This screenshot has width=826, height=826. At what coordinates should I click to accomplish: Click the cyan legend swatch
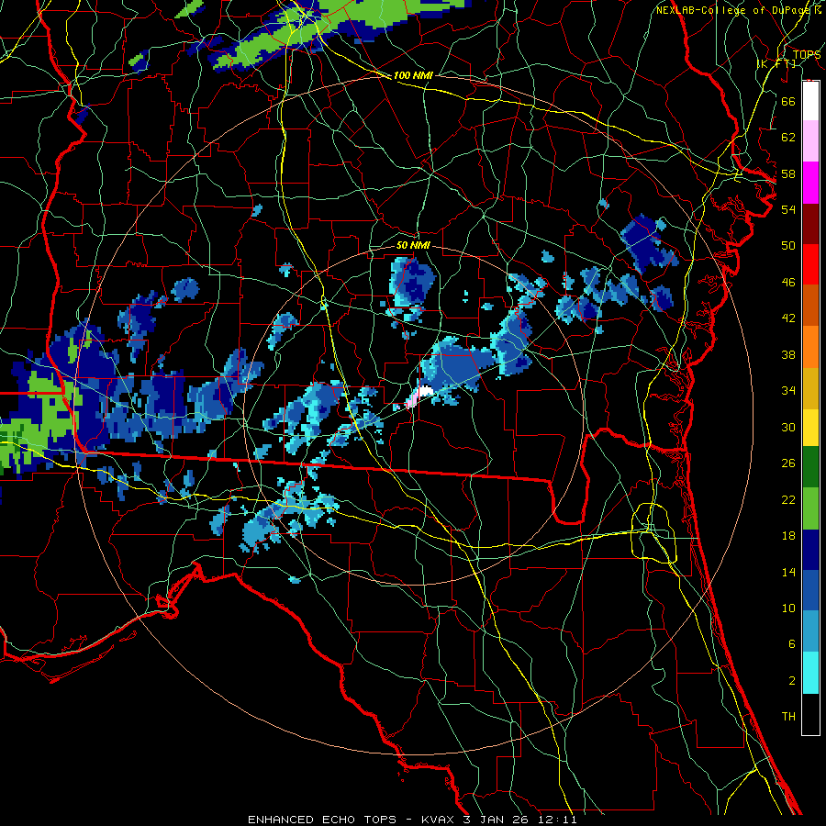(x=810, y=673)
